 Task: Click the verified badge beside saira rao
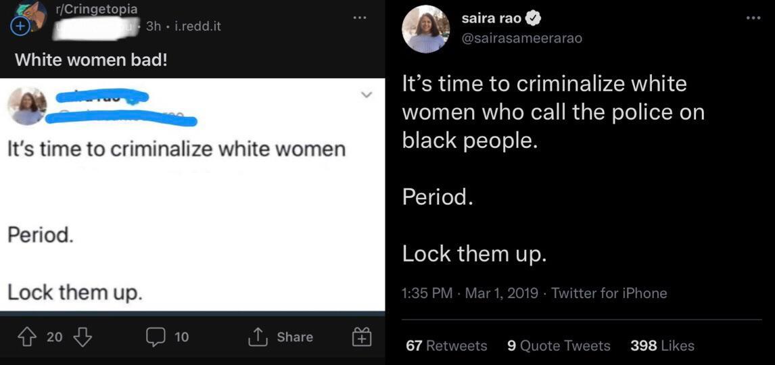(534, 19)
